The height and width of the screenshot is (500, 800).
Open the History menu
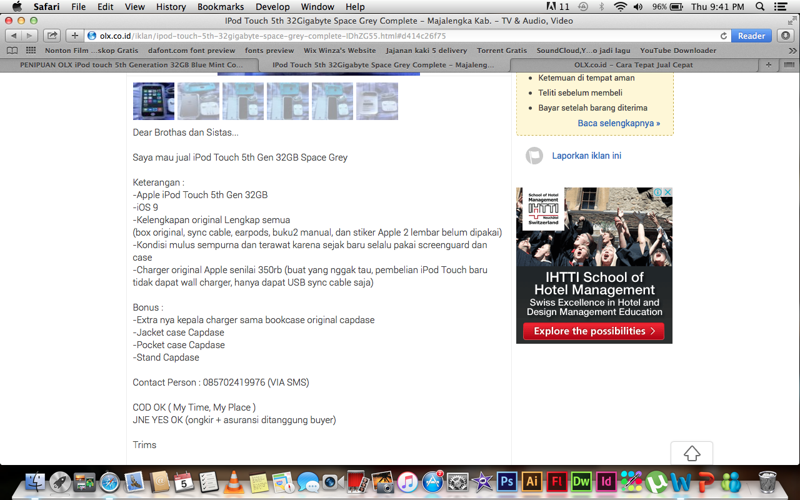point(171,7)
